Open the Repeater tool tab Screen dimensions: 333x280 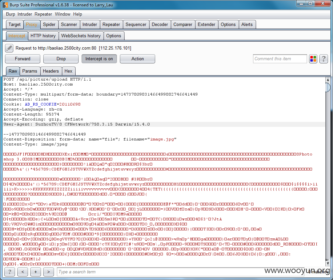[111, 24]
